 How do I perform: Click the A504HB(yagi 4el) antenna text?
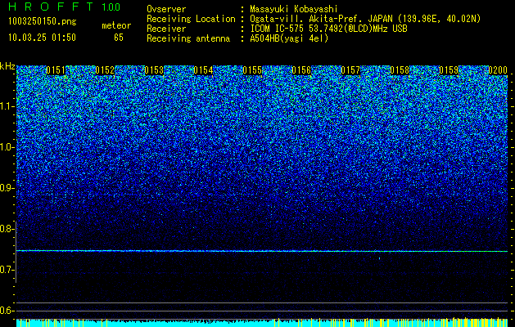pos(289,38)
